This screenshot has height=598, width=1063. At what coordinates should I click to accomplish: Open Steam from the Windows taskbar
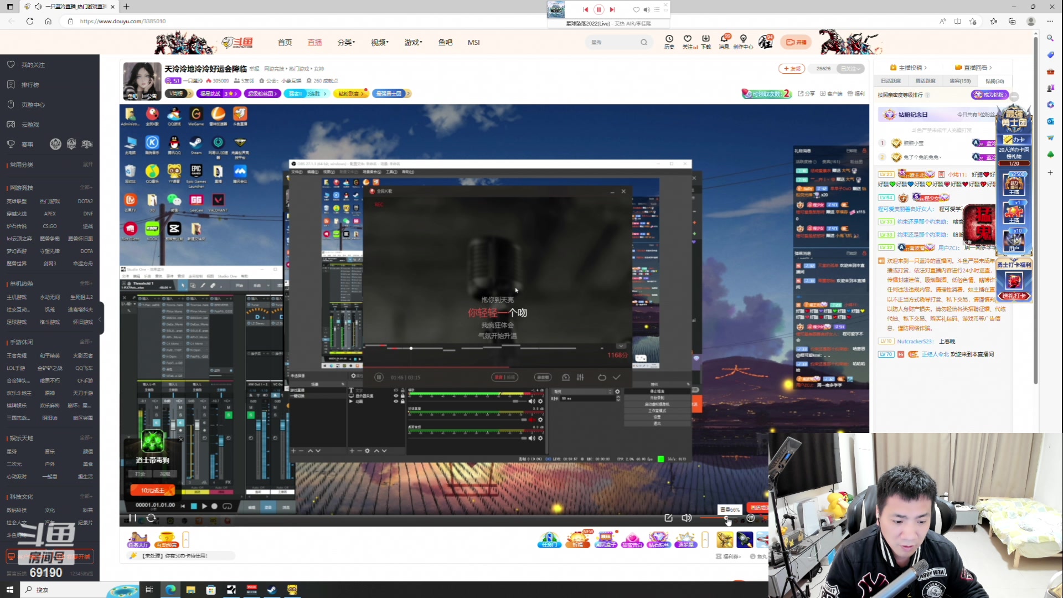tap(271, 590)
